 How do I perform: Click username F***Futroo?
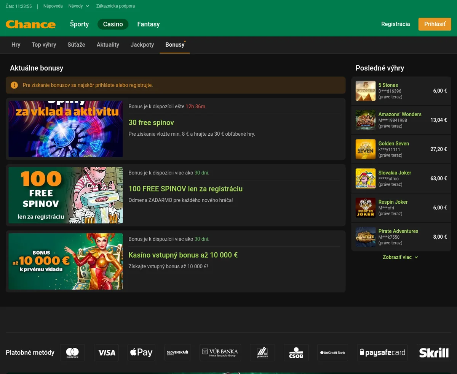pos(389,179)
